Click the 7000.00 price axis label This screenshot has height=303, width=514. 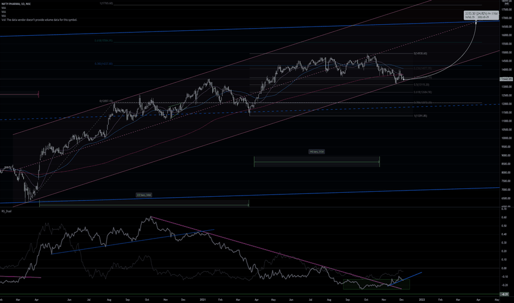pyautogui.click(x=506, y=190)
